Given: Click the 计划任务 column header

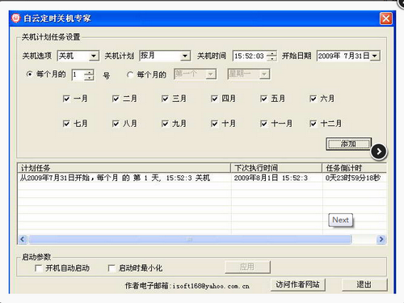Looking at the screenshot, I should [124, 168].
